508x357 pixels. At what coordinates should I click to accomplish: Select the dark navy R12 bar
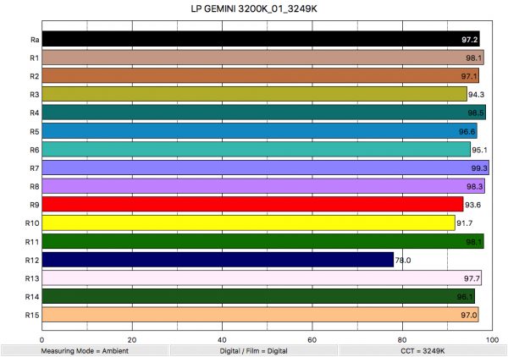click(x=218, y=259)
